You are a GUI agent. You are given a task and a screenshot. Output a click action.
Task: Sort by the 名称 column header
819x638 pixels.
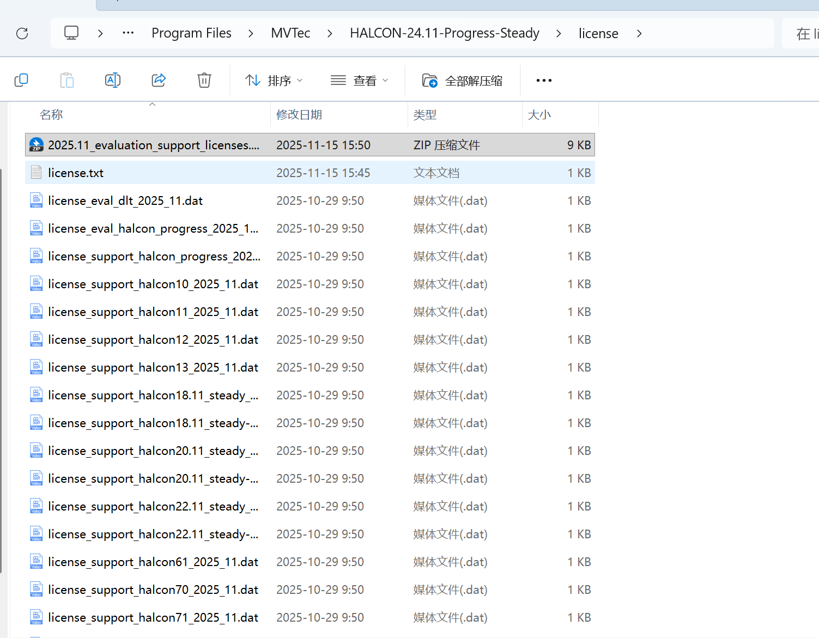click(x=51, y=114)
